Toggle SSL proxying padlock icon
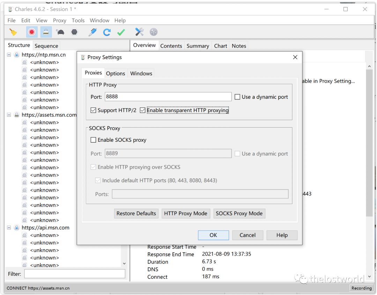Screen dimensions: 377x295 coord(46,32)
